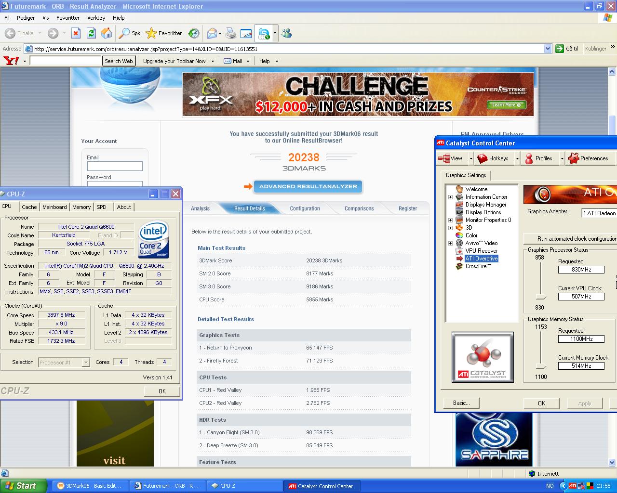Screen dimensions: 617x493
Task: Select Color in Catalyst tree
Action: pyautogui.click(x=471, y=235)
